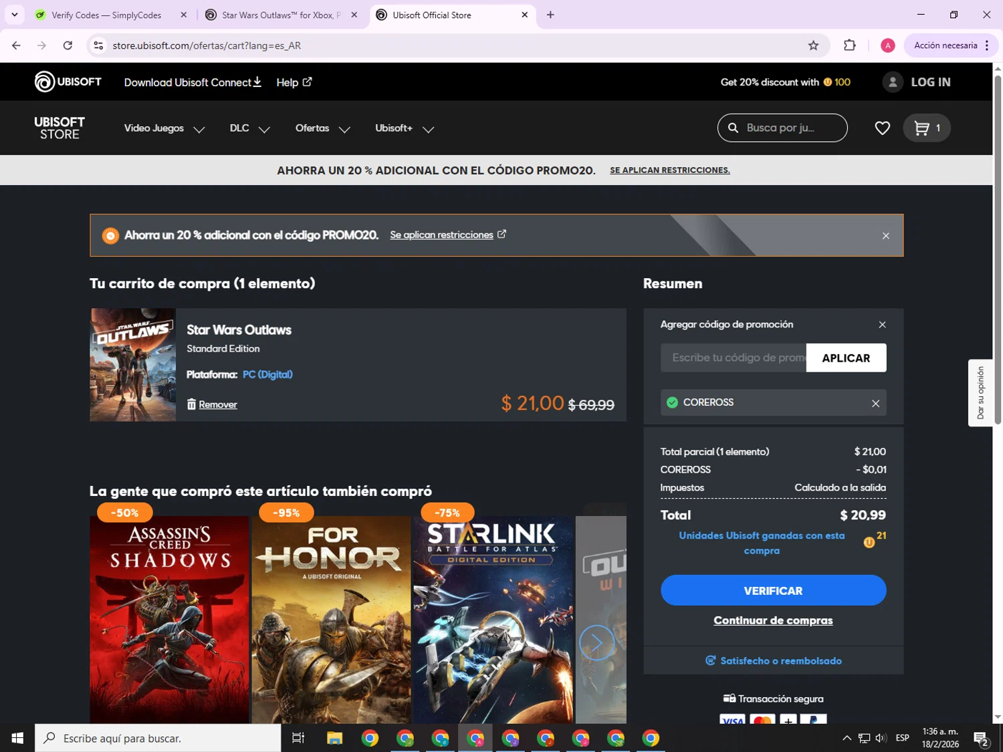The width and height of the screenshot is (1003, 752).
Task: Click the APLICAR button
Action: pos(846,358)
